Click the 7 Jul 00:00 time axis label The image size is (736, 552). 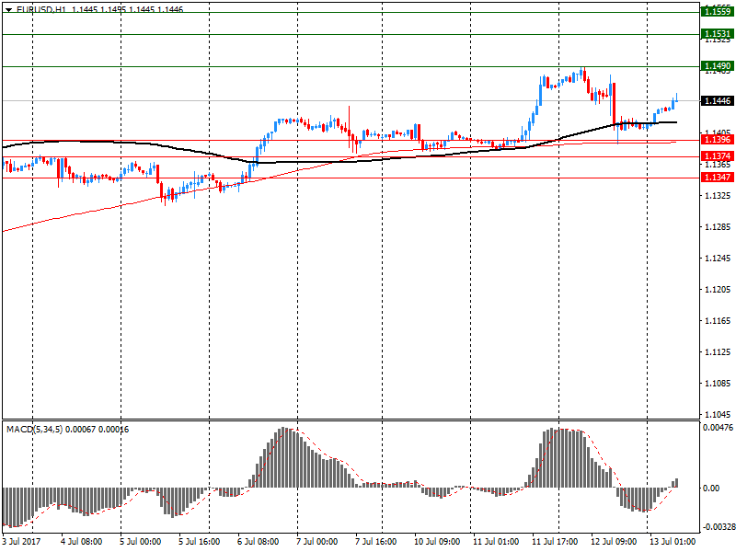pyautogui.click(x=316, y=541)
